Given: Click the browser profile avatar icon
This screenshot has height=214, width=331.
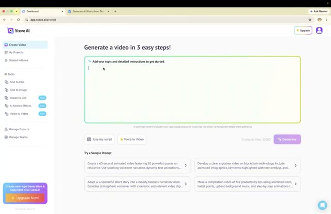Looking at the screenshot, I should 320,20.
